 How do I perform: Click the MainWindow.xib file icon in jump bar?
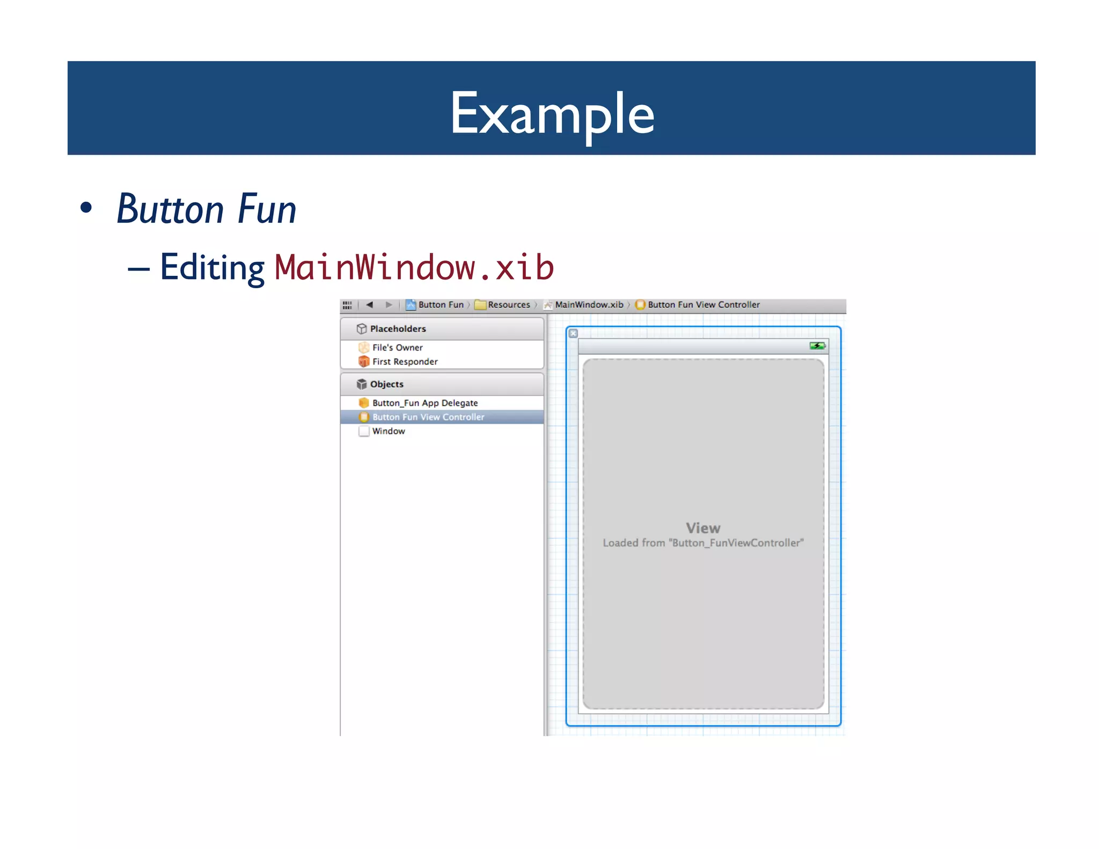(548, 305)
